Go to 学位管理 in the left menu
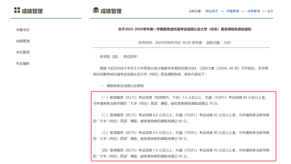Screen dimensions: 291x164 click(x=23, y=52)
